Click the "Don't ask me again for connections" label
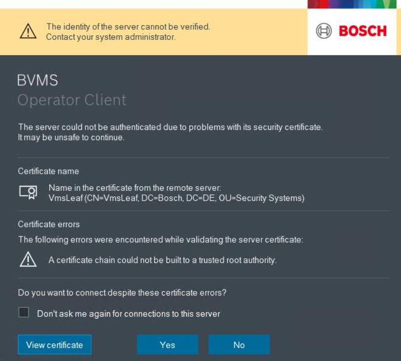This screenshot has width=401, height=361. 128,313
